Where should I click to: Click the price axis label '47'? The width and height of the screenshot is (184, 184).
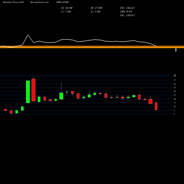175,80
